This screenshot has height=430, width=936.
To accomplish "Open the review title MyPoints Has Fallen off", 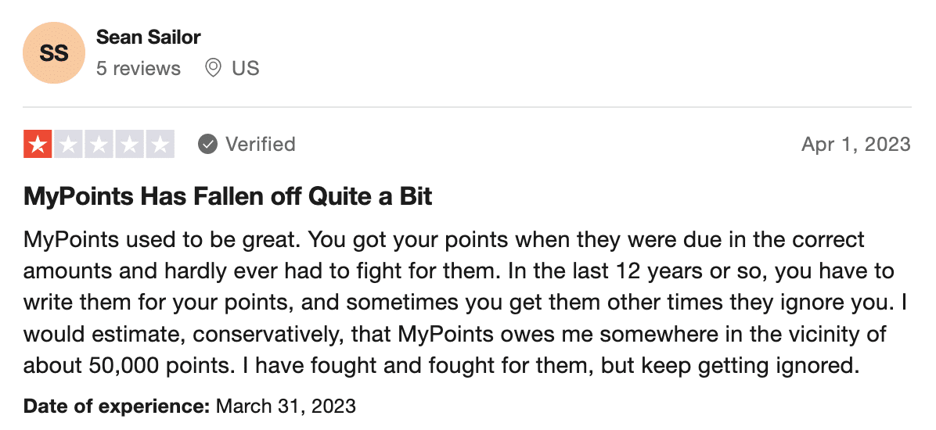I will [228, 196].
